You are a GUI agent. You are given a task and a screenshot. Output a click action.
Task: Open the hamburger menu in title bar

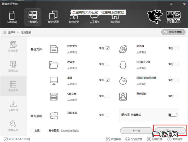tap(171, 4)
